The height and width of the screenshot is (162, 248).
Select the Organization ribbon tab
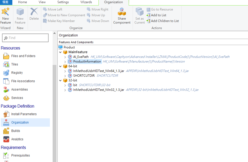[x=113, y=2]
